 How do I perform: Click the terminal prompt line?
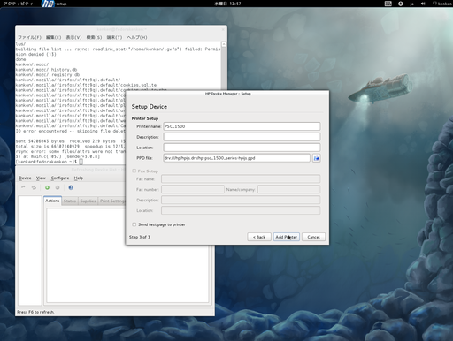[x=50, y=162]
